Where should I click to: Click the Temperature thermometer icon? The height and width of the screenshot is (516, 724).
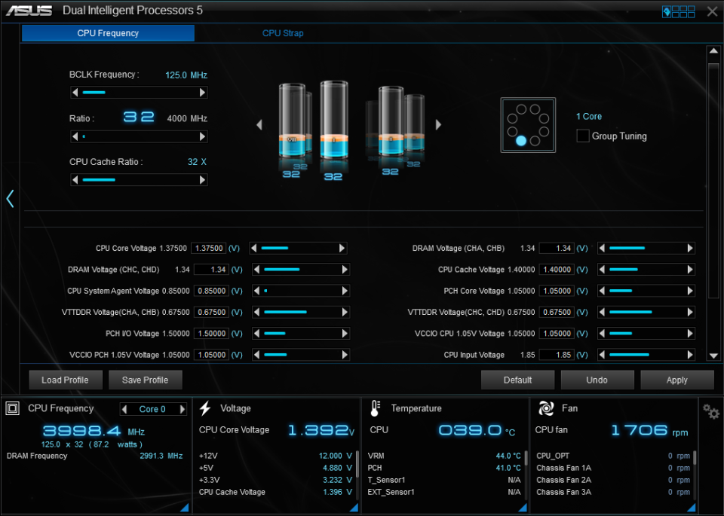(376, 408)
